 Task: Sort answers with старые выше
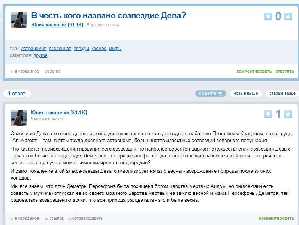pyautogui.click(x=282, y=94)
